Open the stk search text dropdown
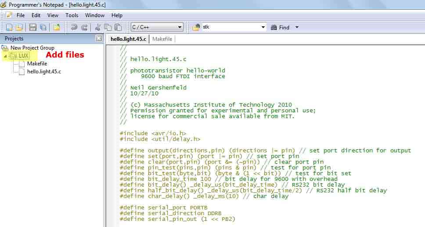 coord(263,27)
